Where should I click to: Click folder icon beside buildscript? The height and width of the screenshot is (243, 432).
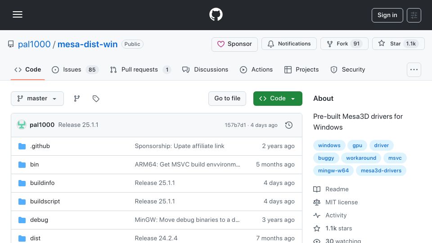point(22,202)
